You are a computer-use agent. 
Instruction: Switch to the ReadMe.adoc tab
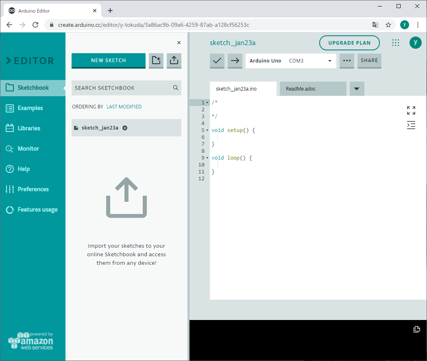[x=313, y=89]
